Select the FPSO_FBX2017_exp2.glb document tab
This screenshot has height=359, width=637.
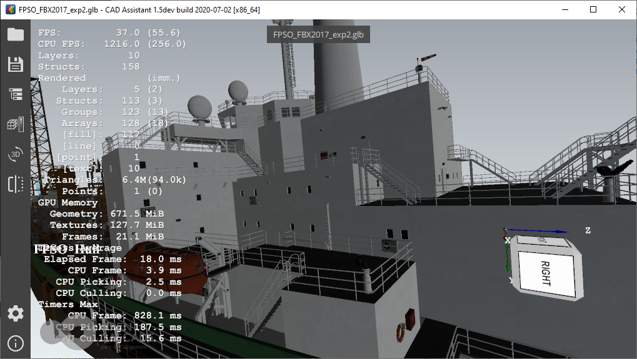318,35
